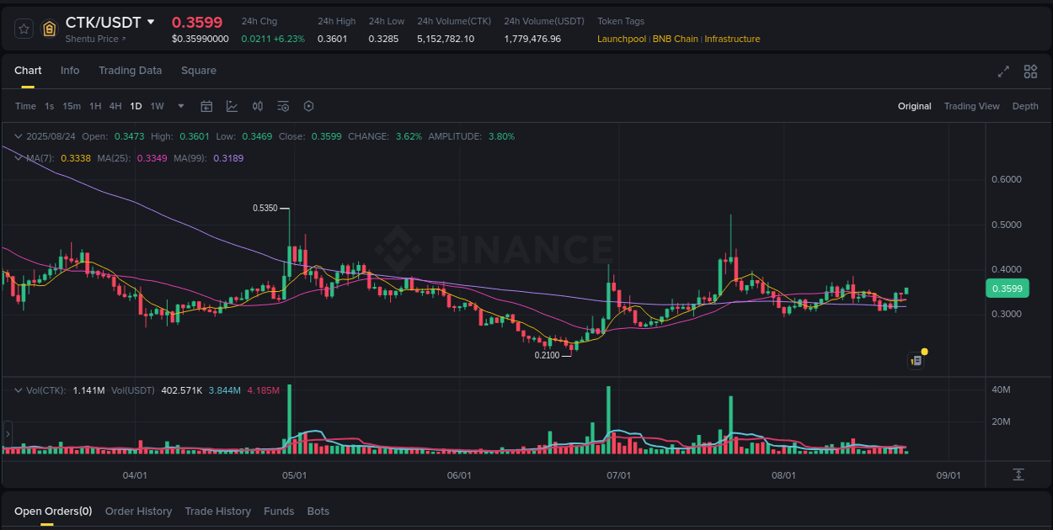This screenshot has height=530, width=1053.
Task: Switch to the Trading View chart
Action: tap(971, 106)
